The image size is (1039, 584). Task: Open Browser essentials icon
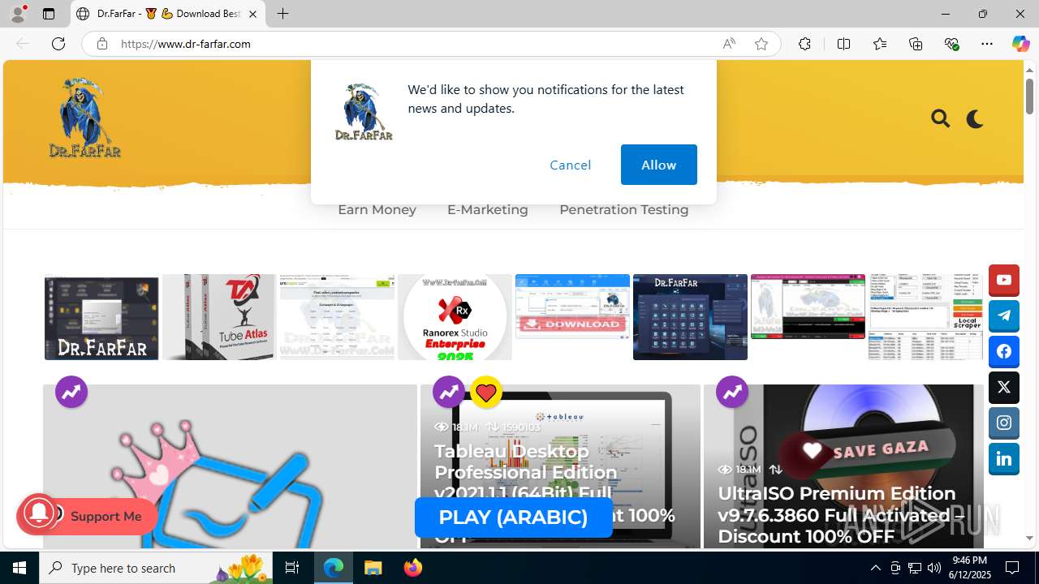point(952,44)
